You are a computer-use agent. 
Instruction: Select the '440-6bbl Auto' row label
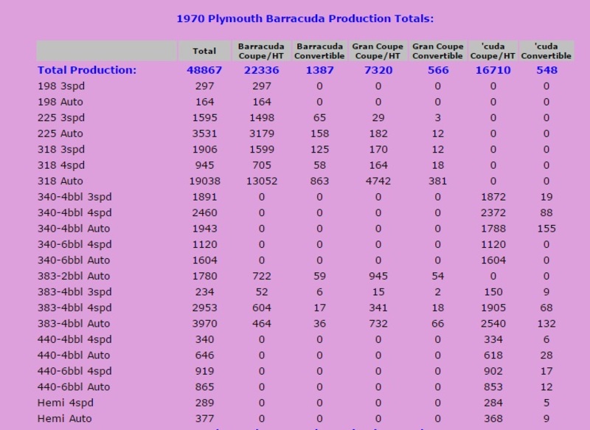coord(74,386)
